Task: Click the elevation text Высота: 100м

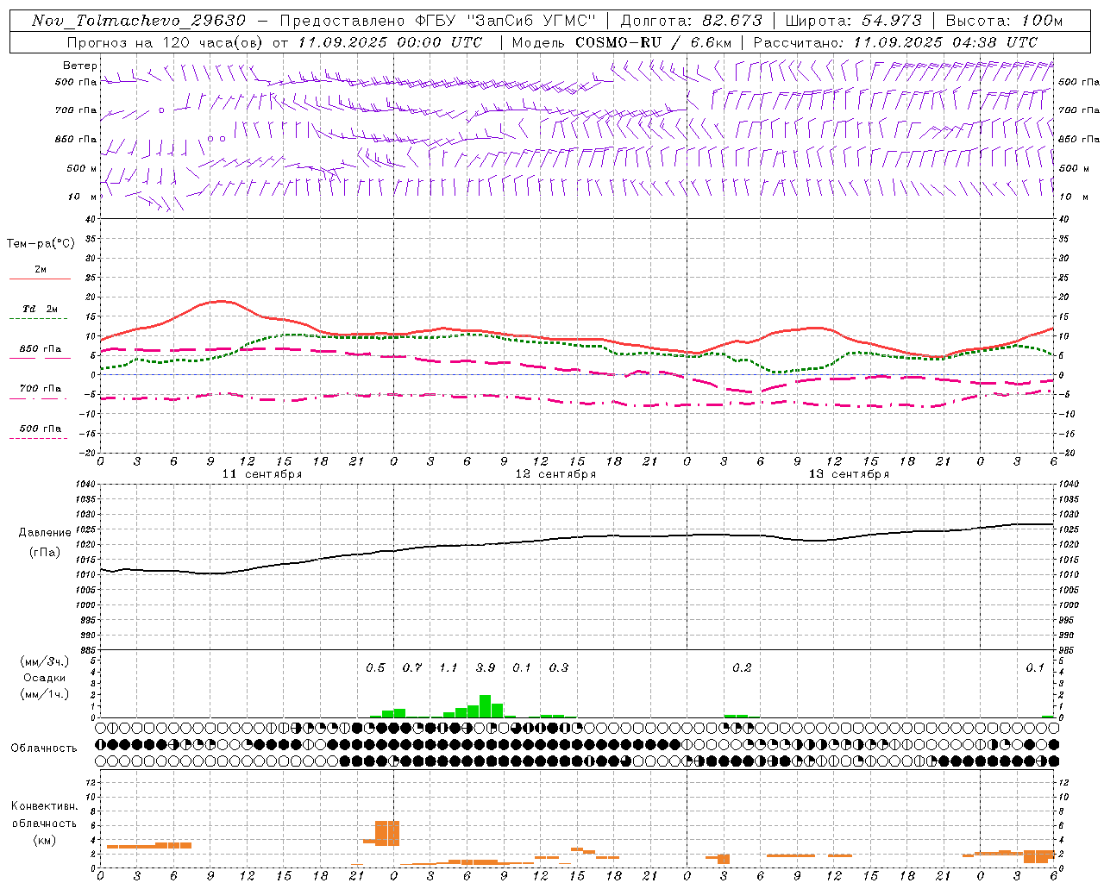Action: [x=1004, y=21]
